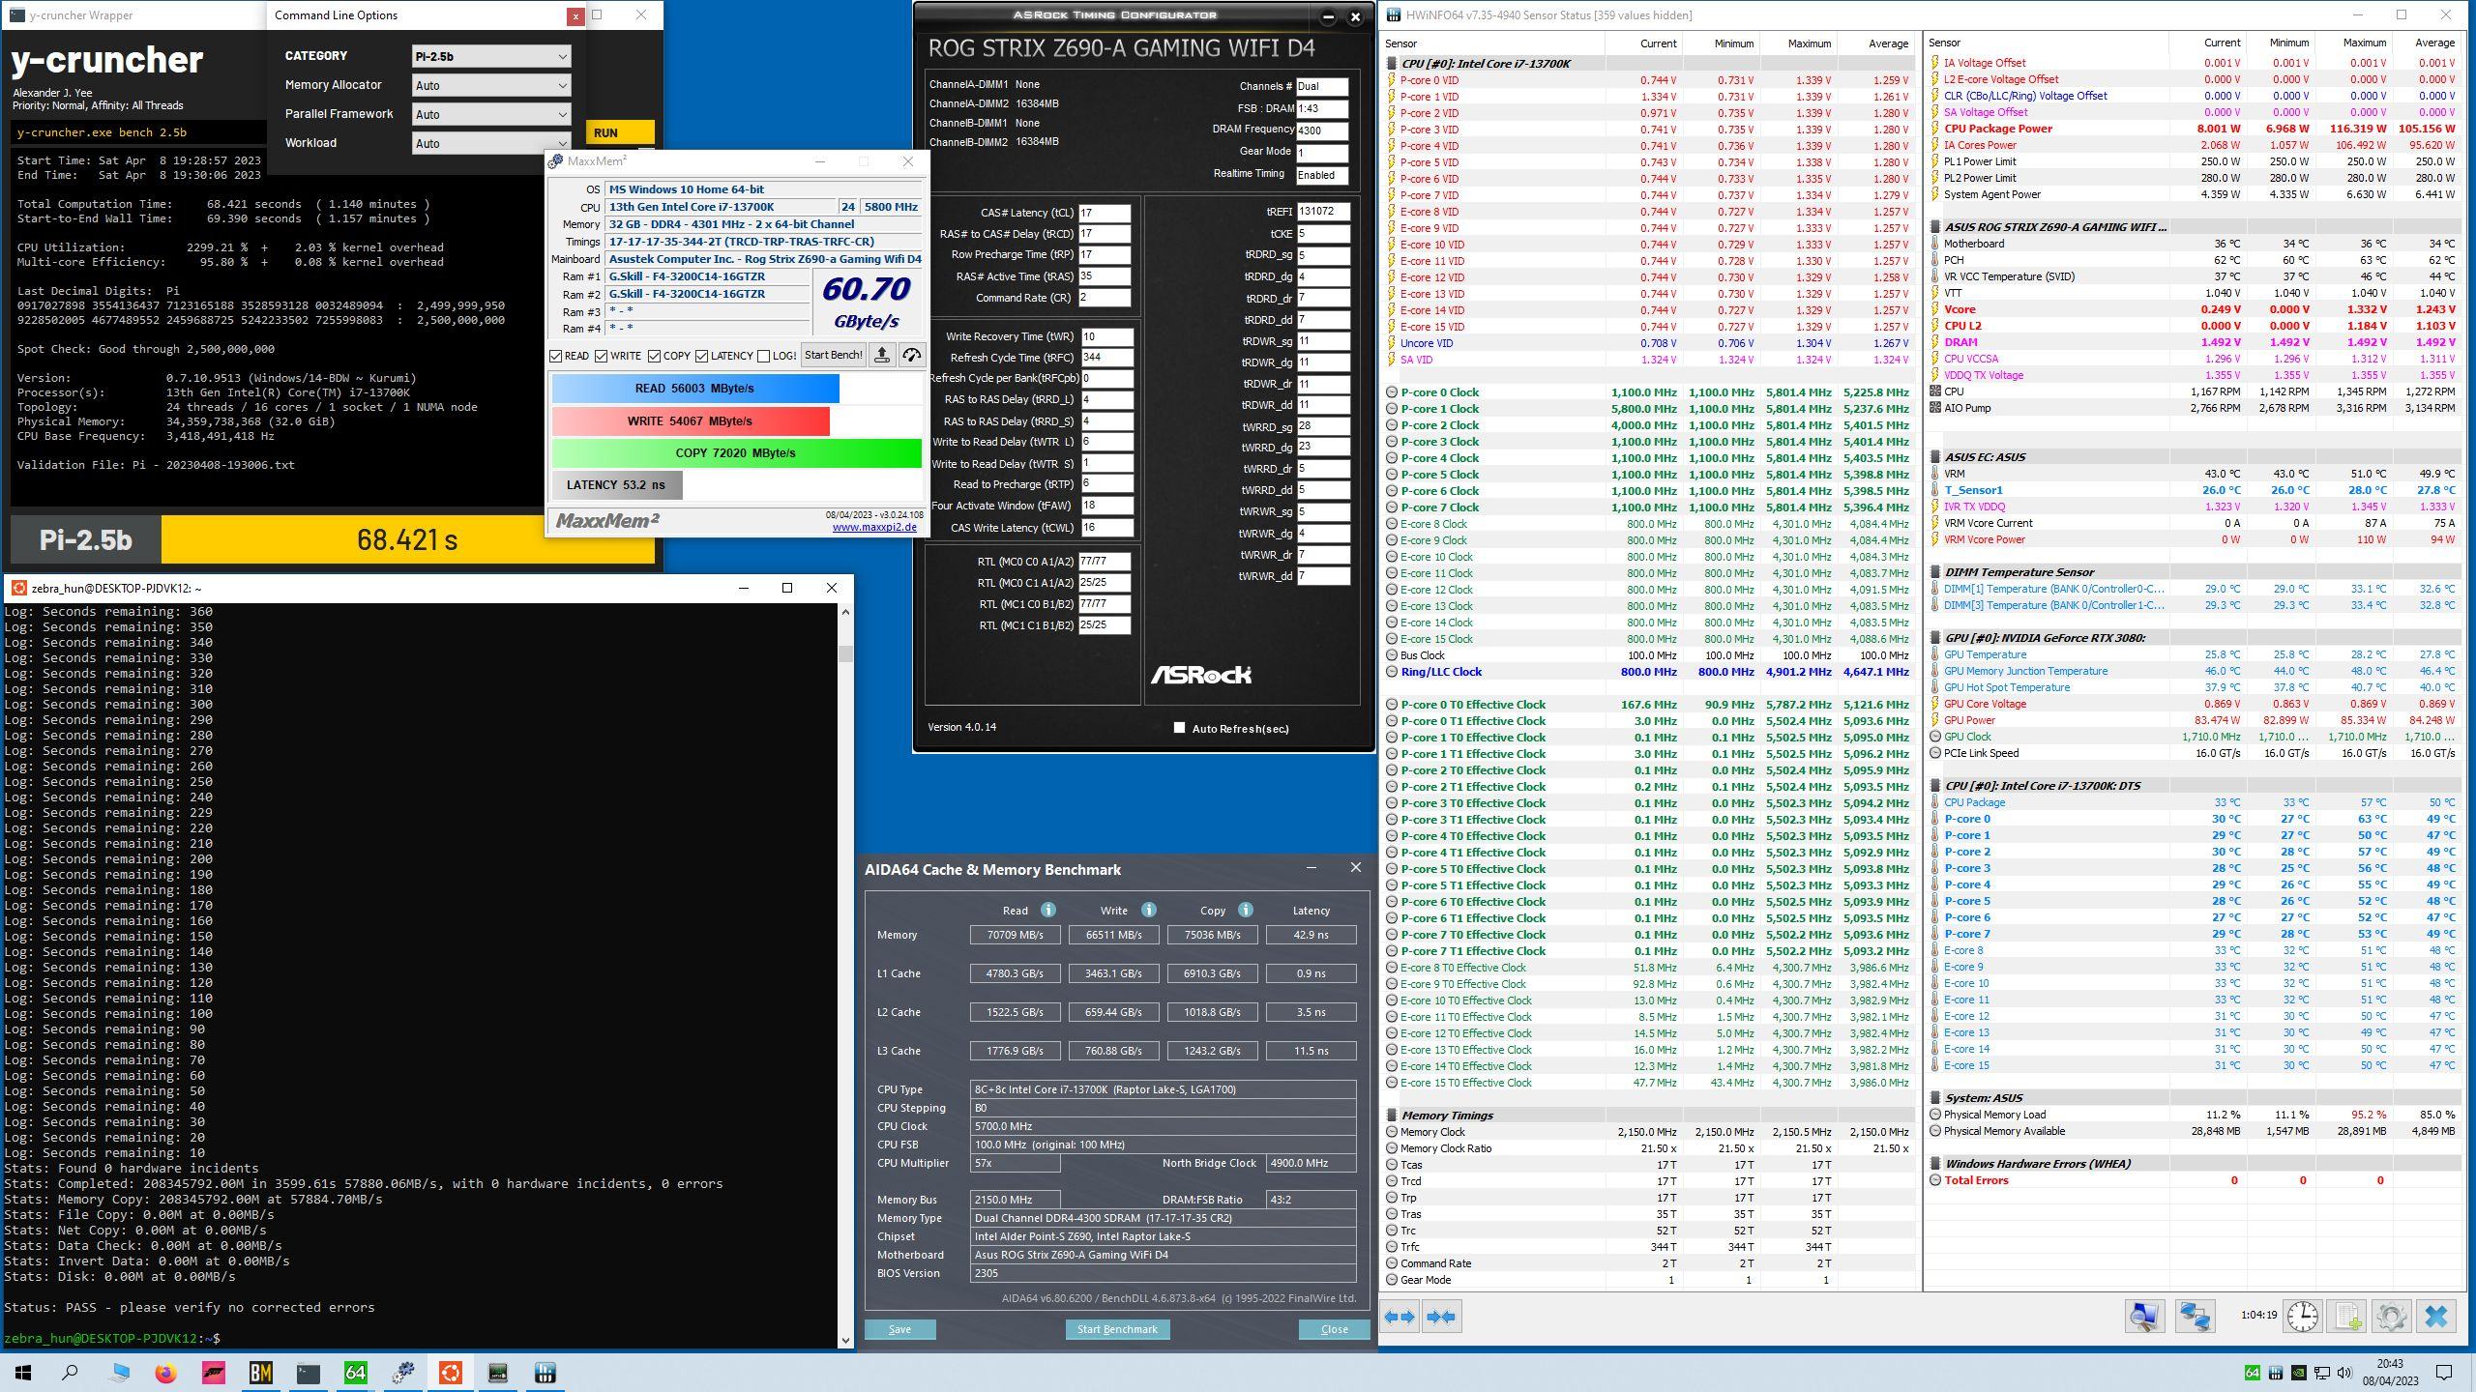Open HWiNFO sensor settings gear icon

pos(2391,1316)
